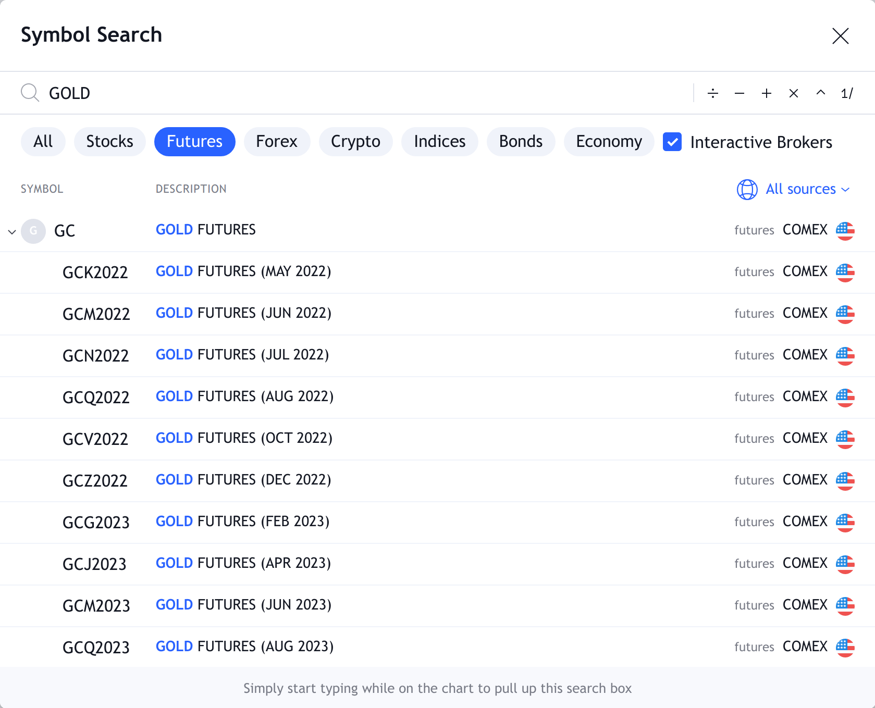Select GCG2023 Feb 2023 contract
The height and width of the screenshot is (708, 875).
[437, 523]
